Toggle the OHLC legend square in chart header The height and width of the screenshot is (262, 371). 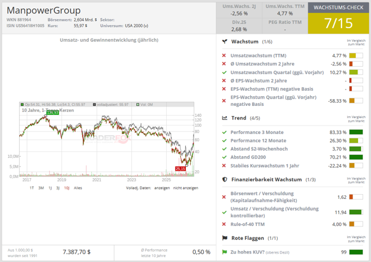pyautogui.click(x=22, y=105)
